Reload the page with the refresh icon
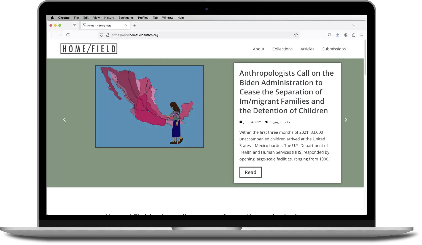Image resolution: width=422 pixels, height=245 pixels. (x=68, y=35)
